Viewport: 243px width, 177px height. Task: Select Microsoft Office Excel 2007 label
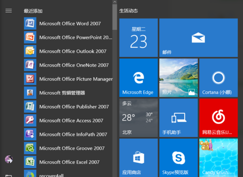pyautogui.click(x=69, y=162)
